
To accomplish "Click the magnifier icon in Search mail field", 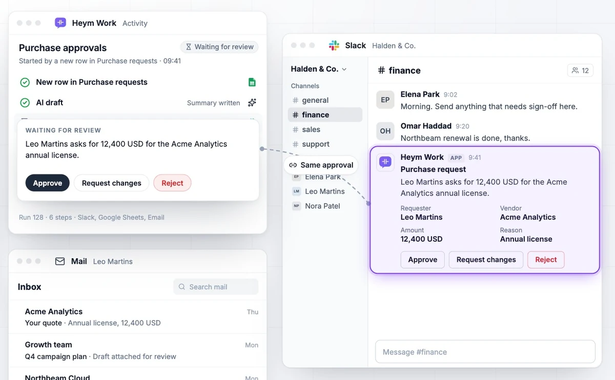I will pos(181,287).
